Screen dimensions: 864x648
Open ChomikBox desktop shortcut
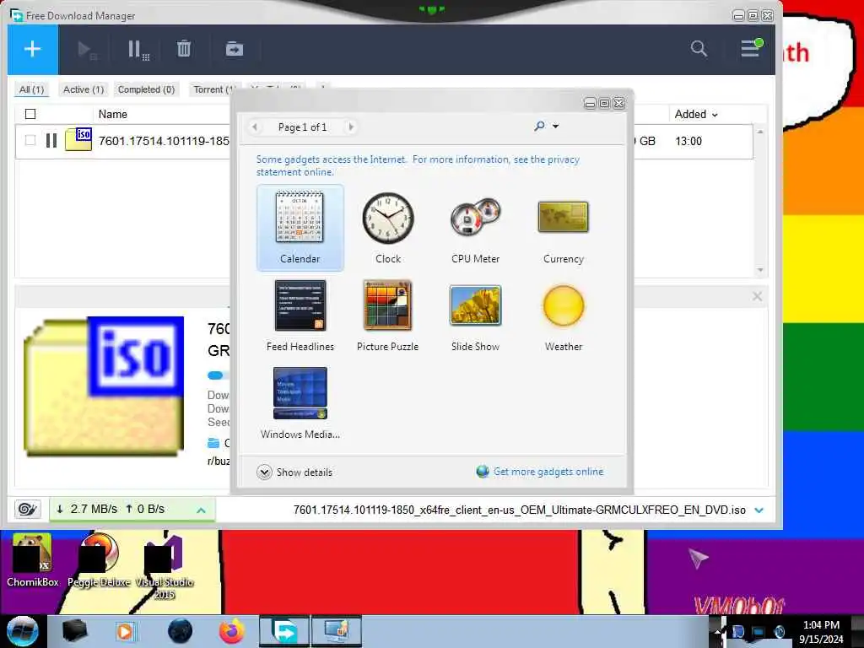(33, 560)
